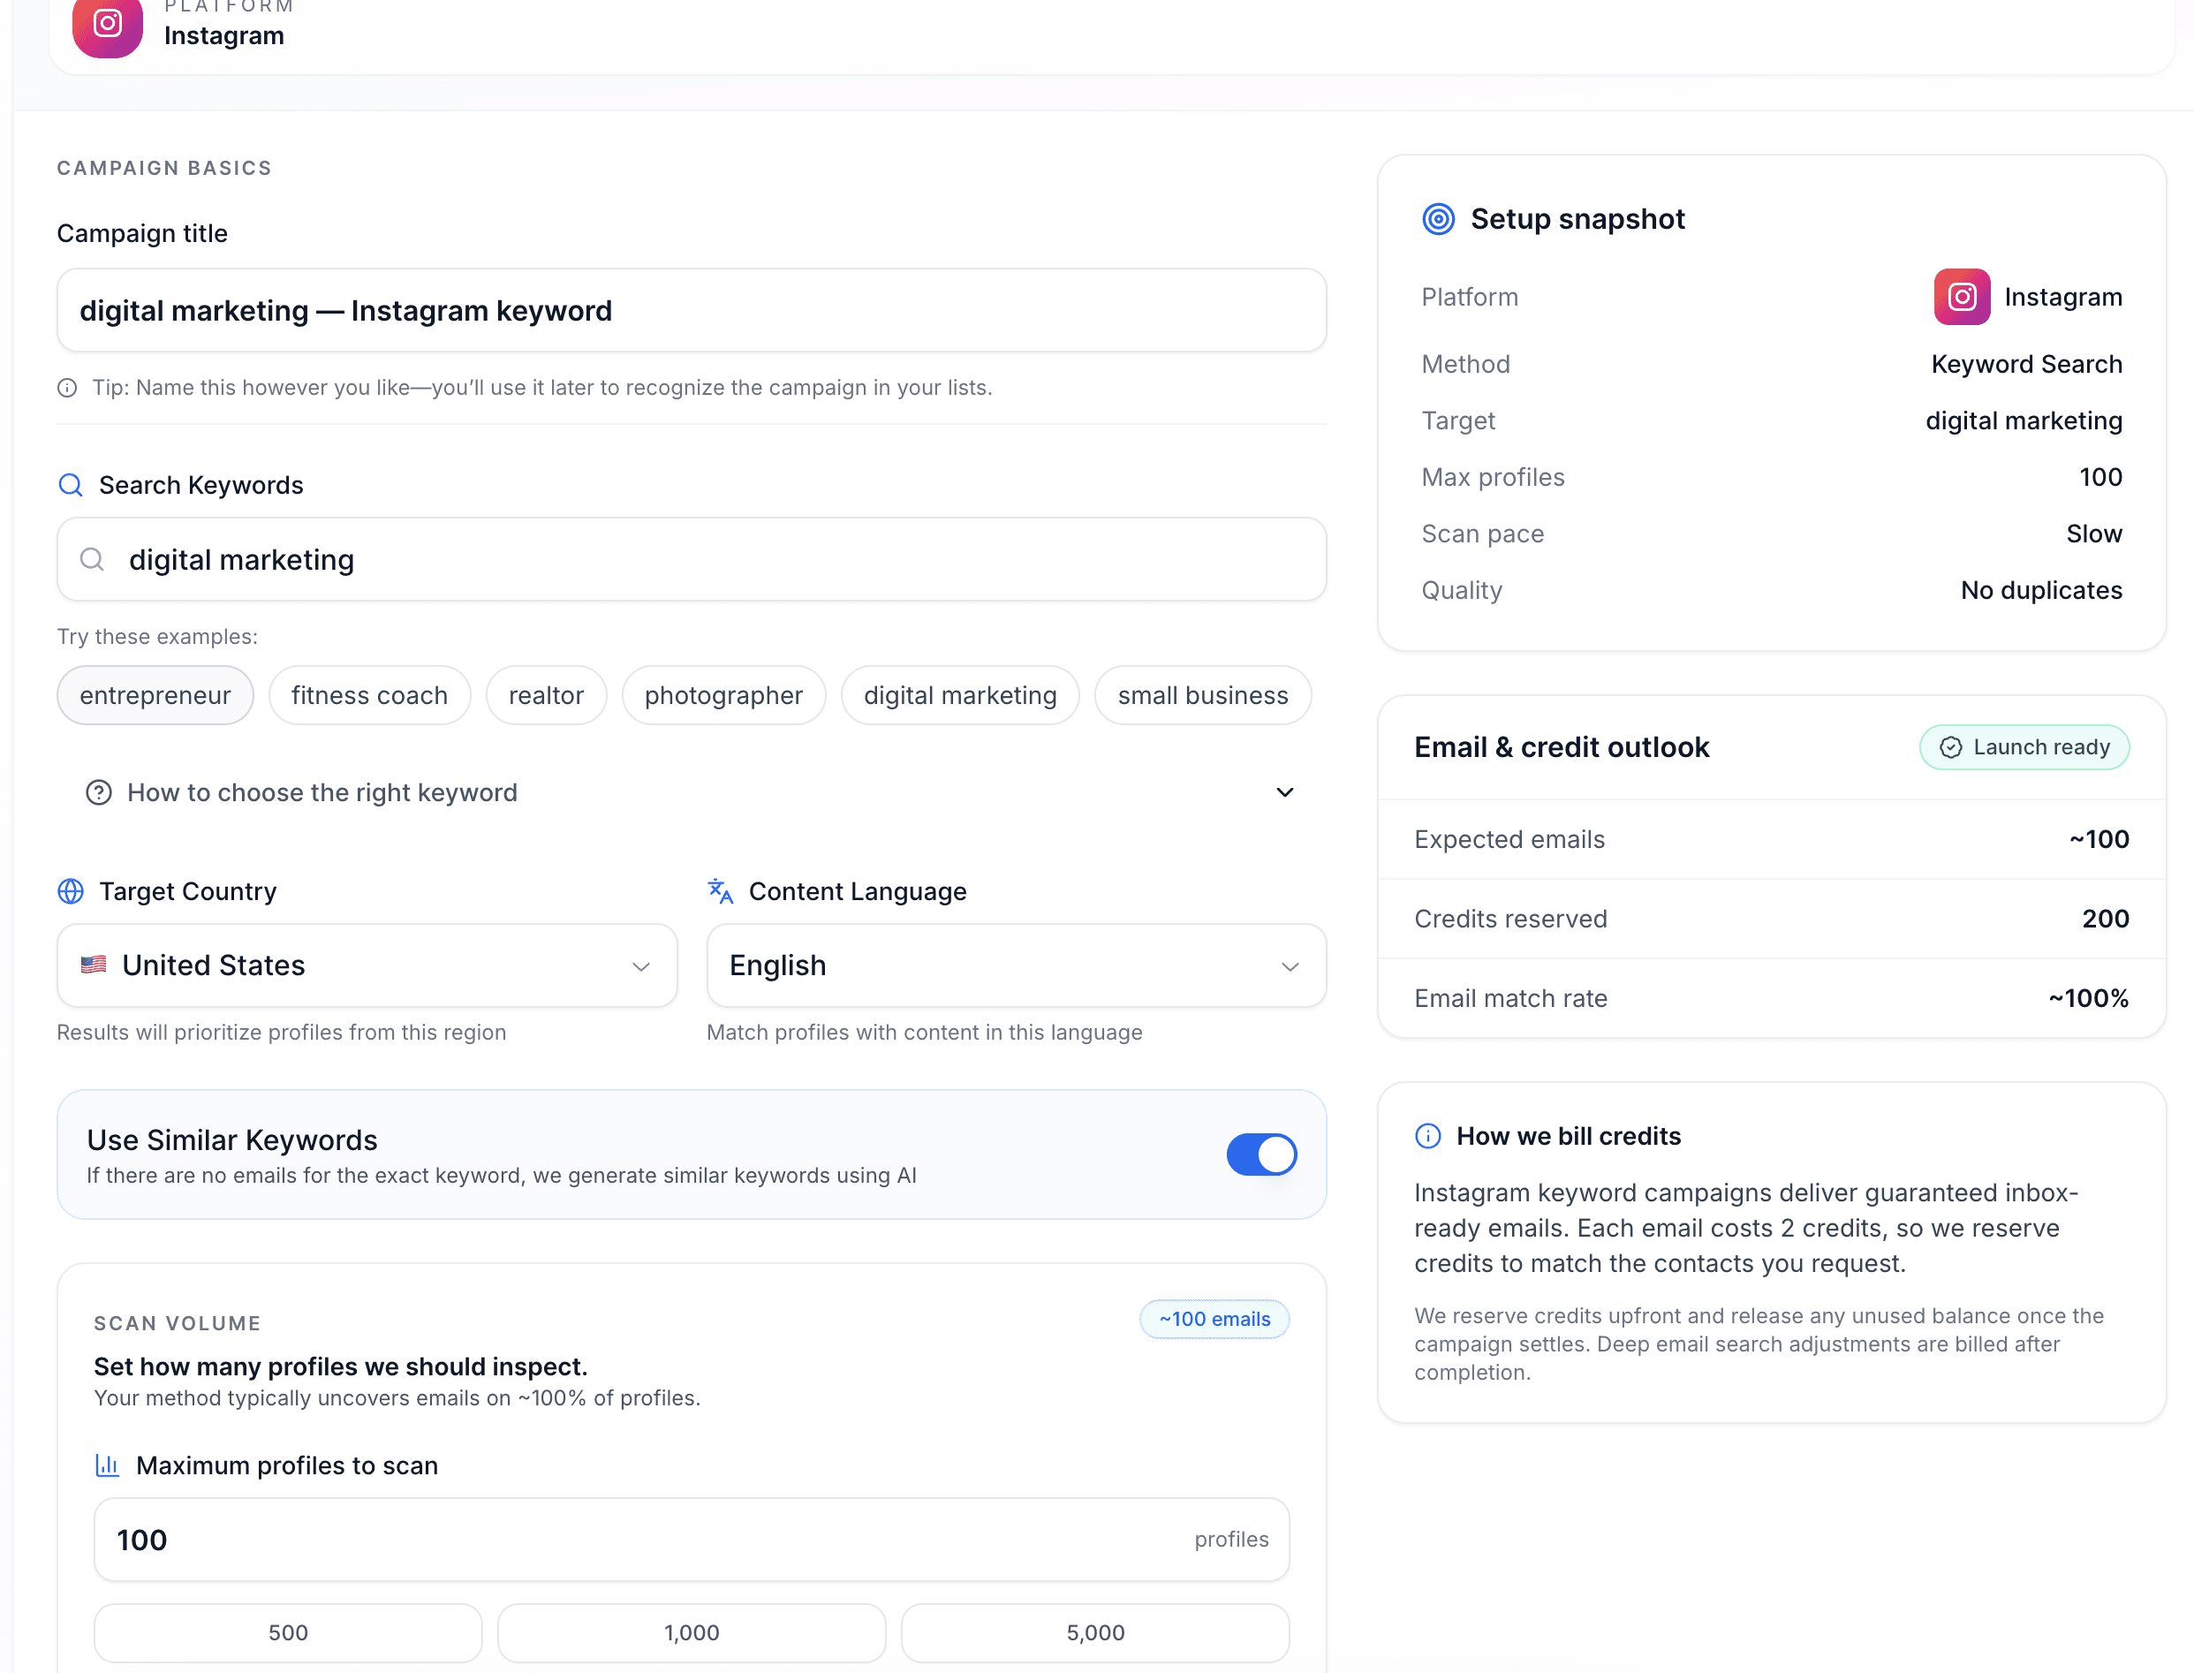2194x1673 pixels.
Task: Click the Instagram platform icon at top left
Action: (x=107, y=24)
